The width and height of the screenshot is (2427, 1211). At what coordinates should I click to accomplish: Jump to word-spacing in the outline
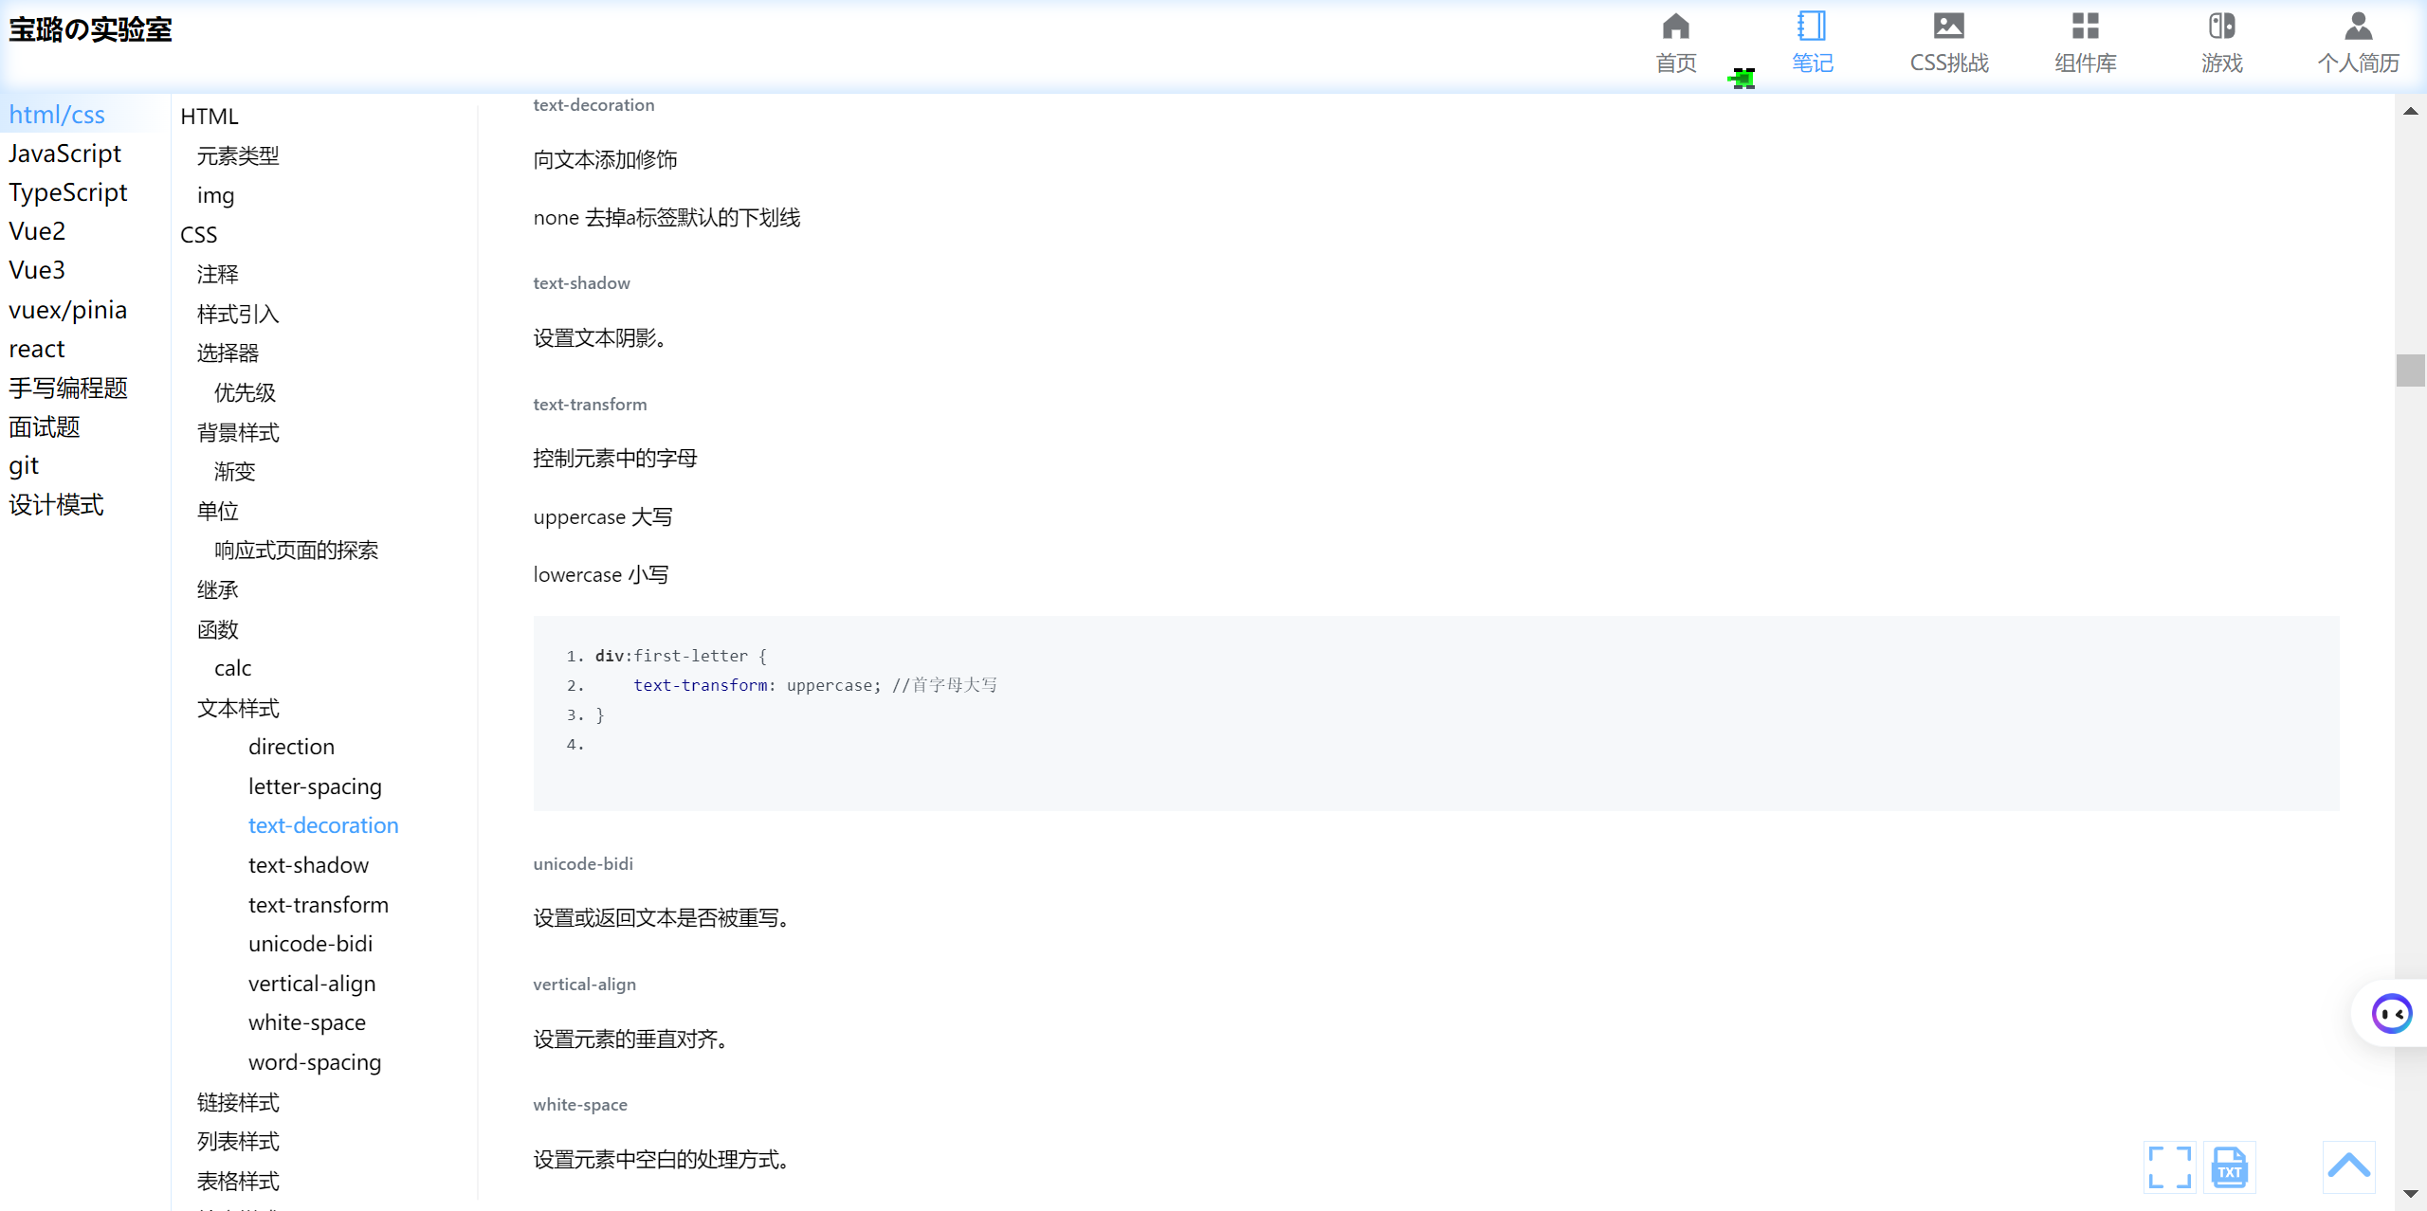click(315, 1062)
